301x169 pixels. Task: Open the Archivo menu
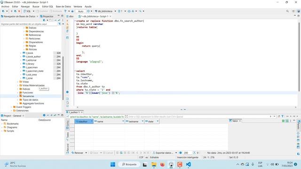click(5, 7)
